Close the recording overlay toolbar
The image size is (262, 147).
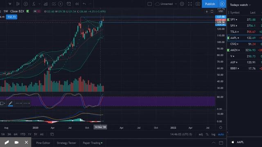click(x=26, y=143)
